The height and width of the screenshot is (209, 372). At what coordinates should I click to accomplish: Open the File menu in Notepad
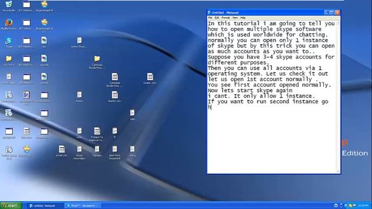click(x=210, y=18)
